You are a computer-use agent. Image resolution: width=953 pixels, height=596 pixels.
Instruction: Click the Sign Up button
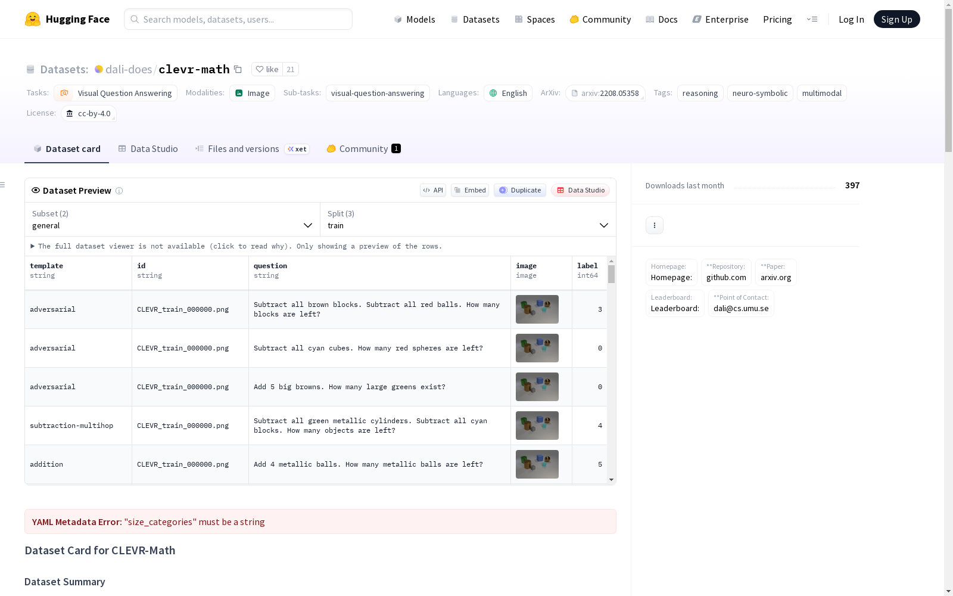897,19
